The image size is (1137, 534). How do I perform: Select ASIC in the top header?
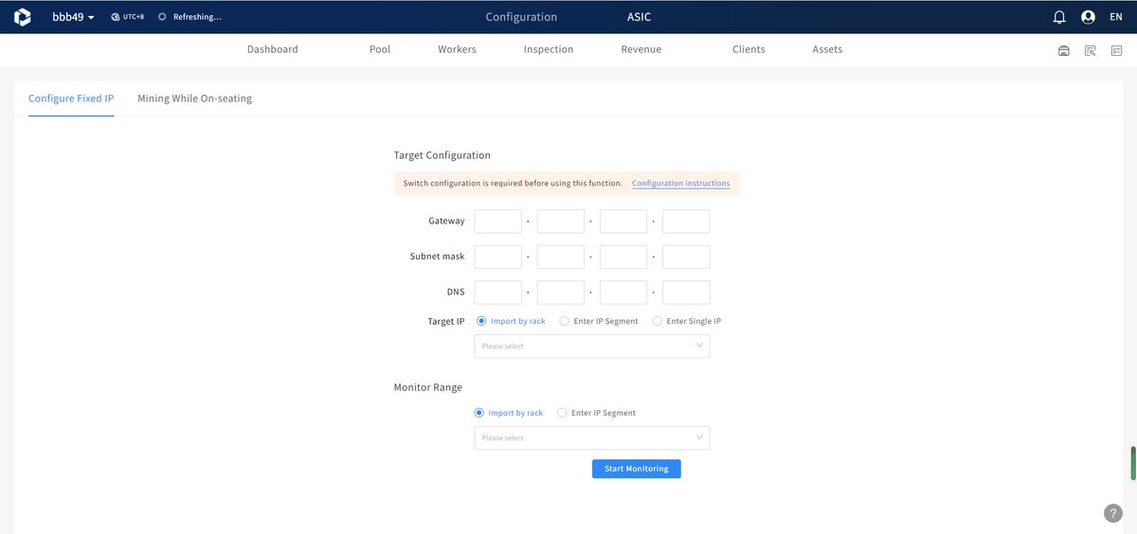click(640, 17)
